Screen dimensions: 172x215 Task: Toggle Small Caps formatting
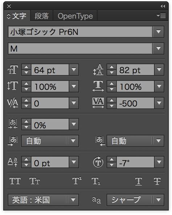point(34,181)
